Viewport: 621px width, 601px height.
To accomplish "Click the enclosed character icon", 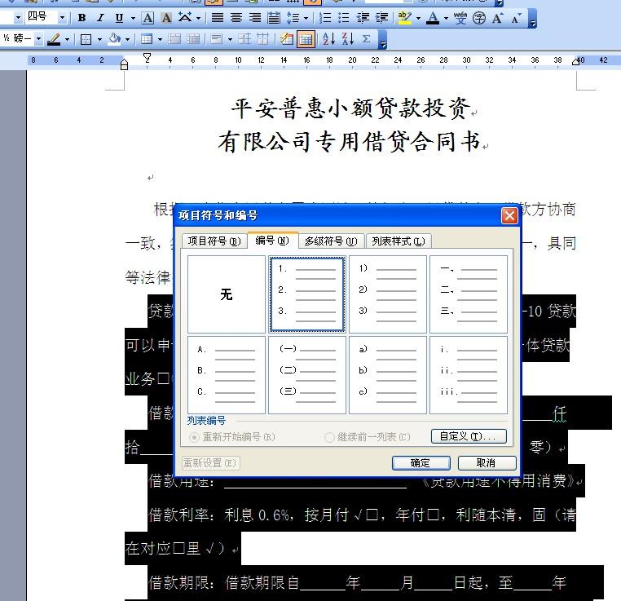I will (479, 18).
